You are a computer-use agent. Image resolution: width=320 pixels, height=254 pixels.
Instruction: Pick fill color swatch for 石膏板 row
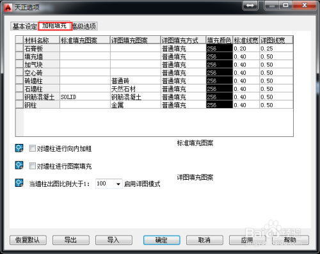point(220,48)
